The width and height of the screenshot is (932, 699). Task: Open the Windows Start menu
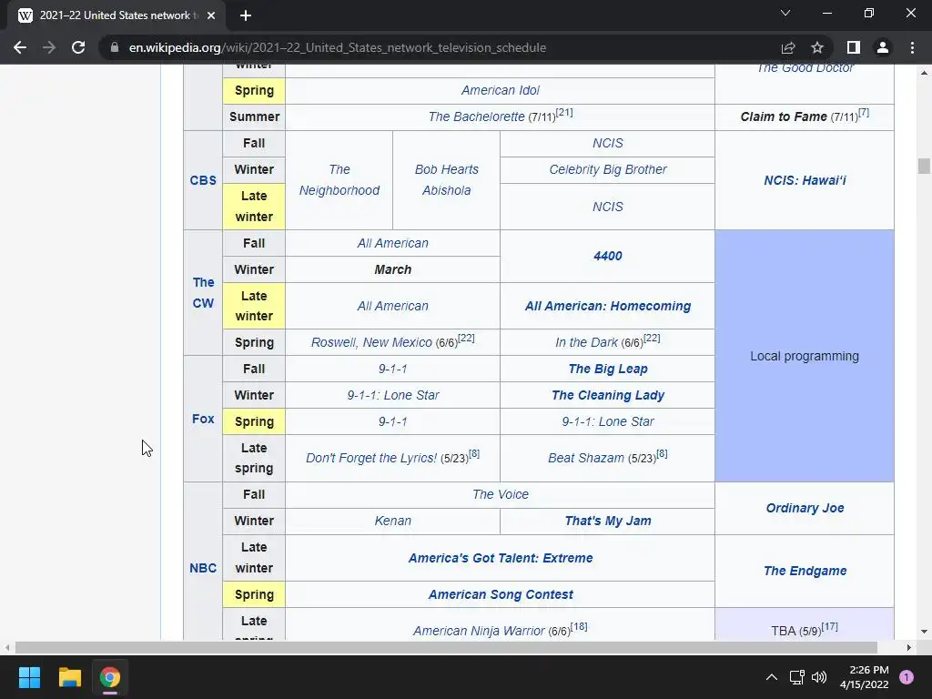click(x=29, y=677)
